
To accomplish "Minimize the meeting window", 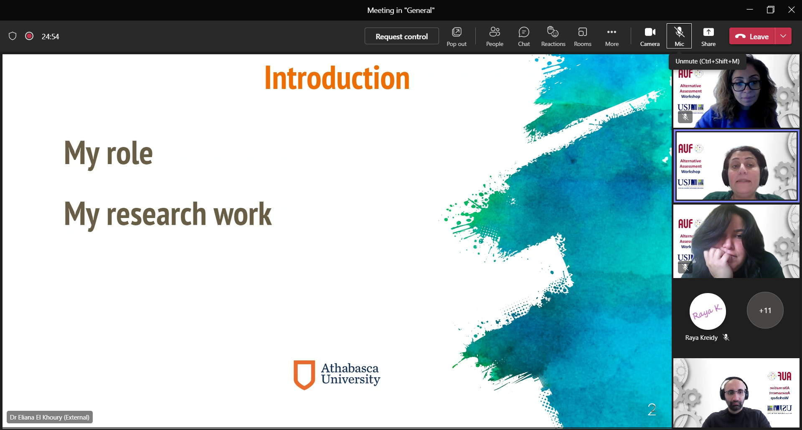I will 750,10.
